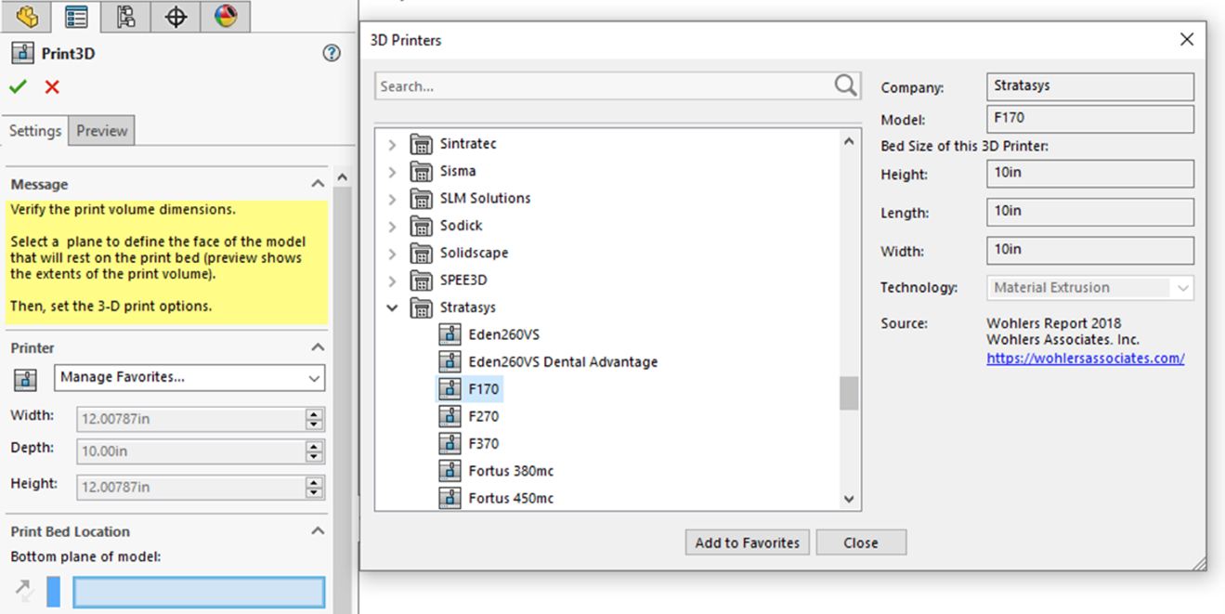Collapse the Message section
The image size is (1225, 614).
[318, 184]
